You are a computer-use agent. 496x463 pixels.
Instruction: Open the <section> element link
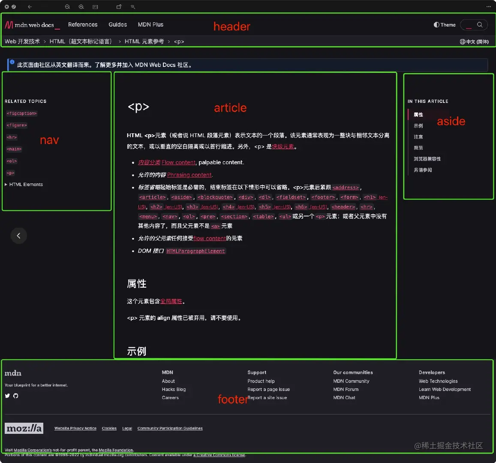tap(234, 216)
